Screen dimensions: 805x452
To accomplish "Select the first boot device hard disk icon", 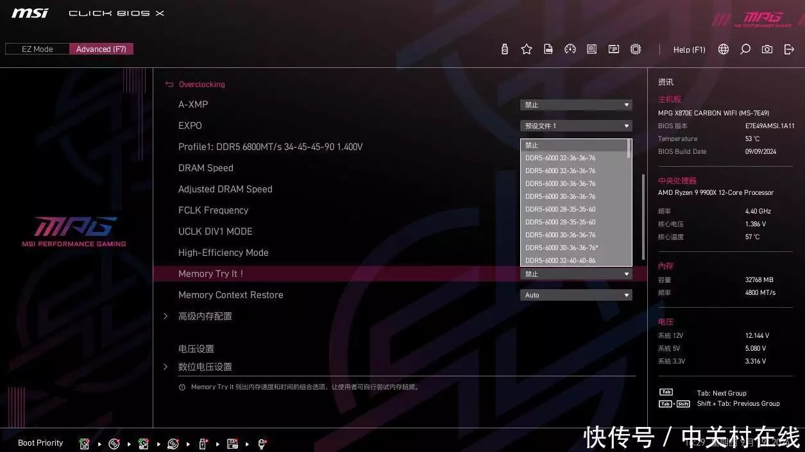I will coord(84,444).
